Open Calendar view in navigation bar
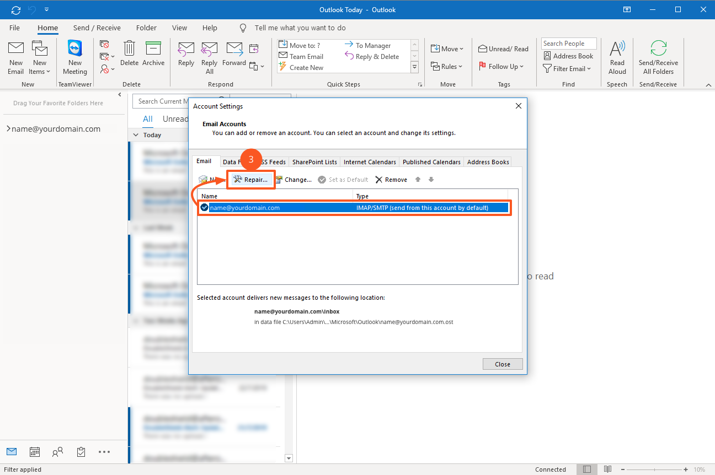 click(34, 452)
